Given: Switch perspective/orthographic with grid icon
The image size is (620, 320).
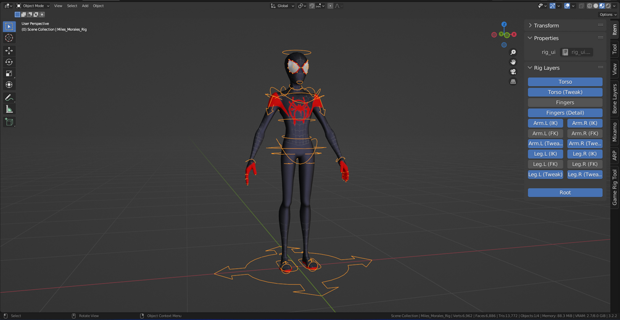Looking at the screenshot, I should 513,81.
